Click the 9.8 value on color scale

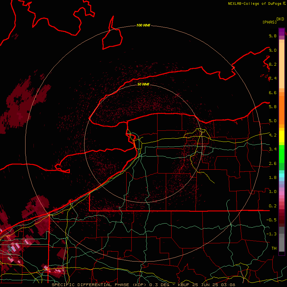tap(273, 36)
